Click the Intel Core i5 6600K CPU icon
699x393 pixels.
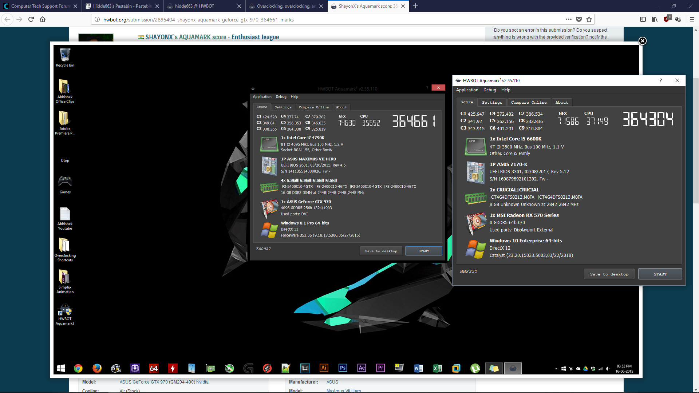click(x=475, y=146)
